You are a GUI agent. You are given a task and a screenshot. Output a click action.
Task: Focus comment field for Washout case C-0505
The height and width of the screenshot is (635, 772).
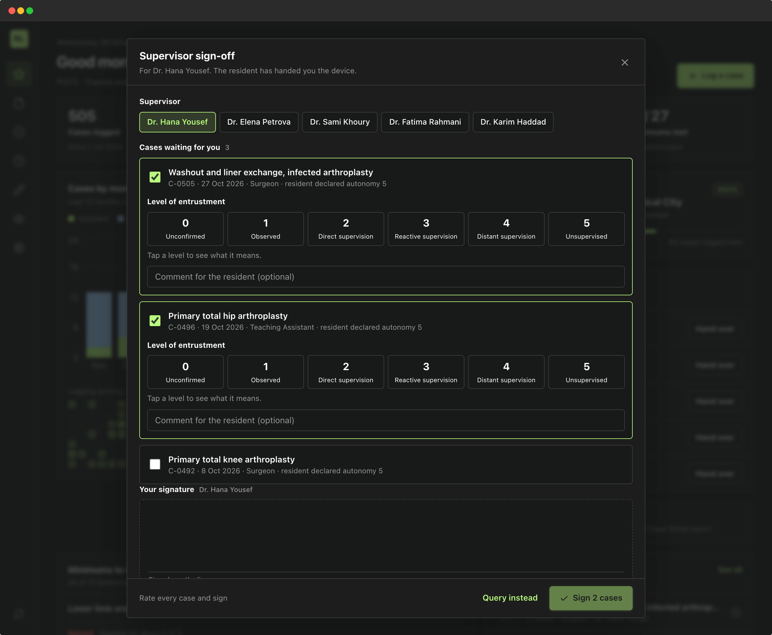point(386,277)
